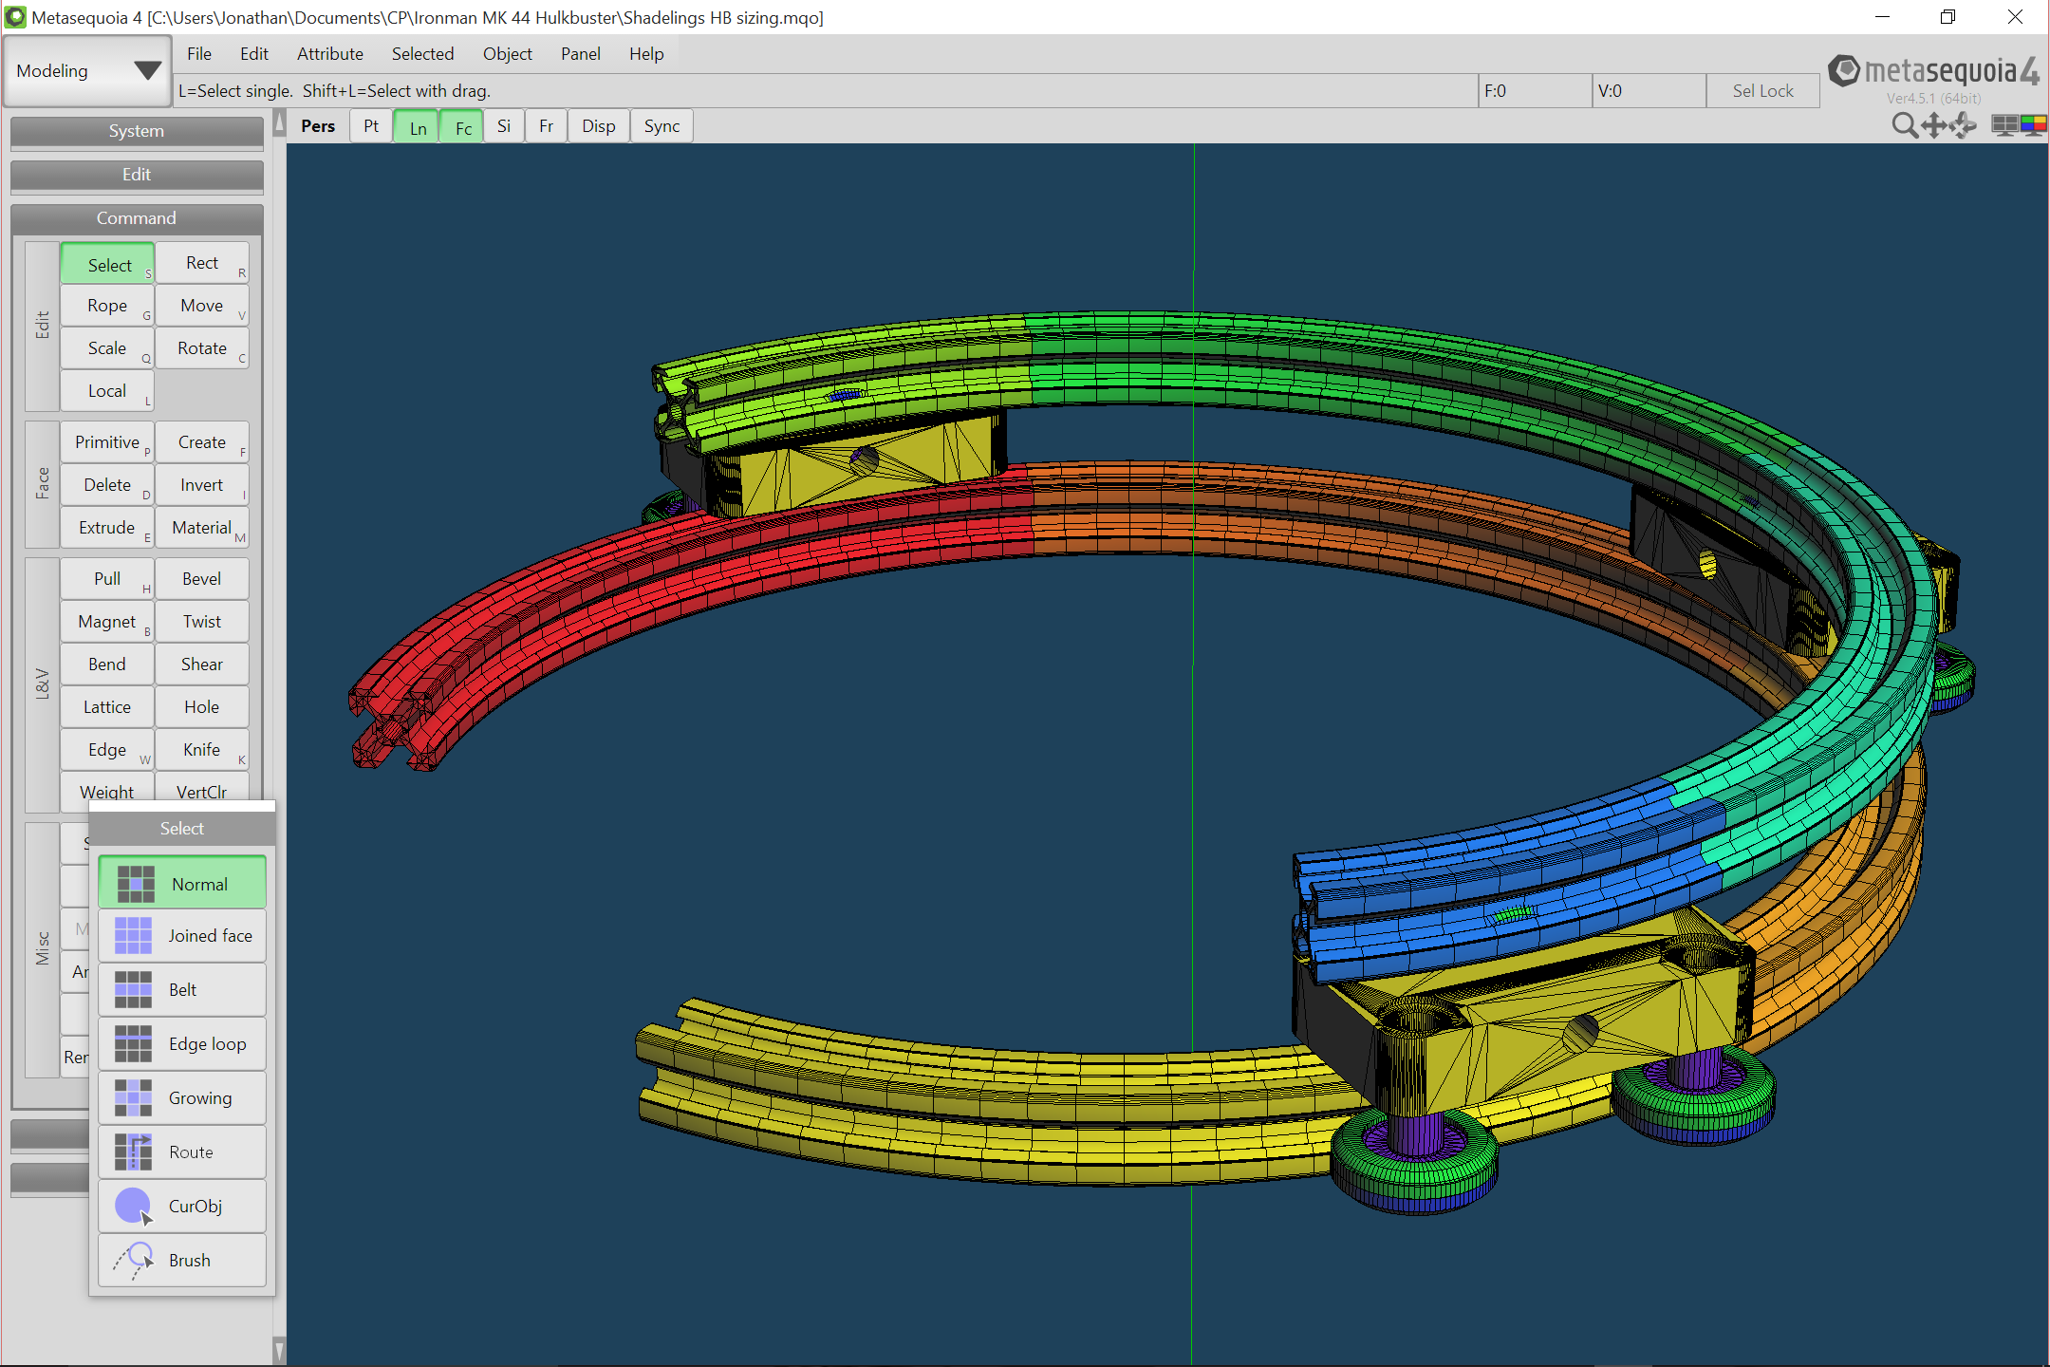Click the Select sub-panel title bar
The image size is (2050, 1367).
click(182, 829)
